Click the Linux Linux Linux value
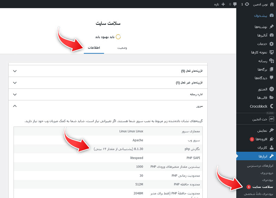Screen dimensions: 276x198 (x=131, y=131)
